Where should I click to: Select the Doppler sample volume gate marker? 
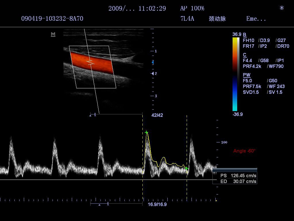click(x=90, y=62)
